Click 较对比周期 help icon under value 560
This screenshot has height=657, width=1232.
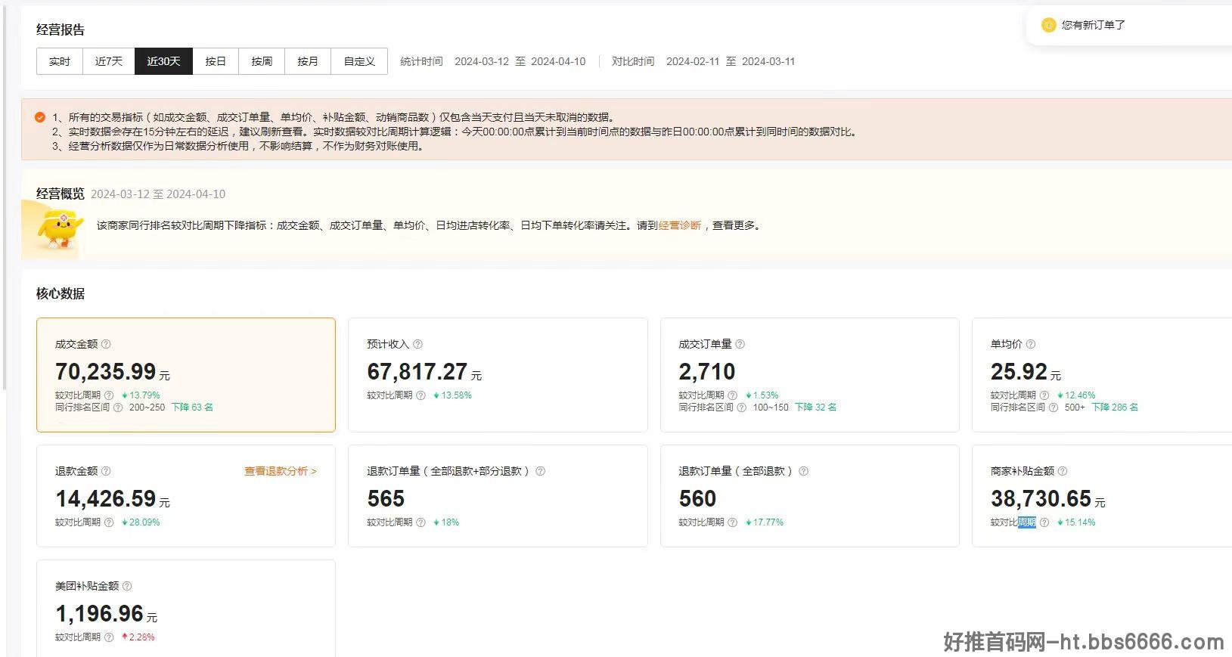(732, 522)
